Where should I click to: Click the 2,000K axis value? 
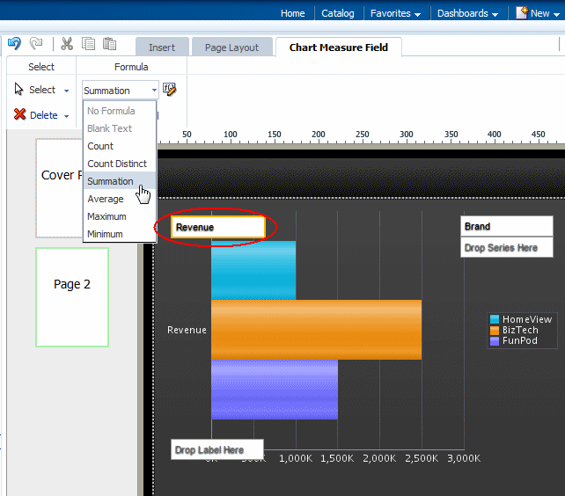[x=379, y=458]
